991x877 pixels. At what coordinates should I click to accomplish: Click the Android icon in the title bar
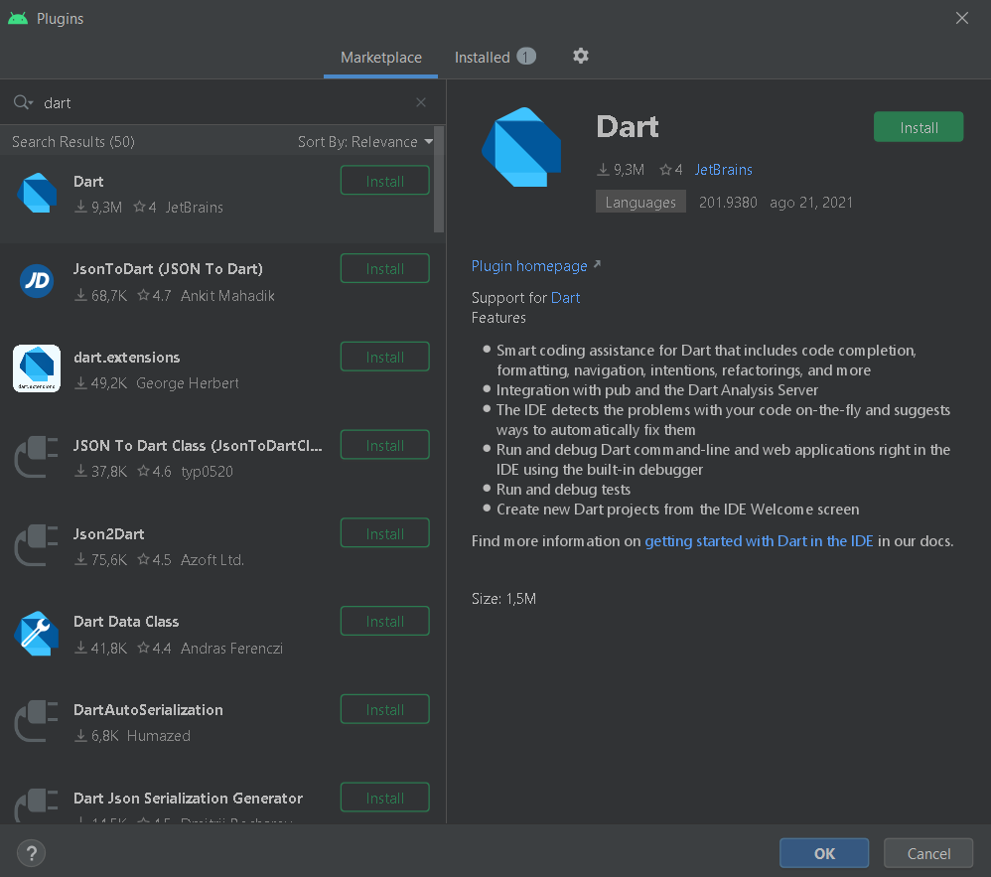point(18,18)
